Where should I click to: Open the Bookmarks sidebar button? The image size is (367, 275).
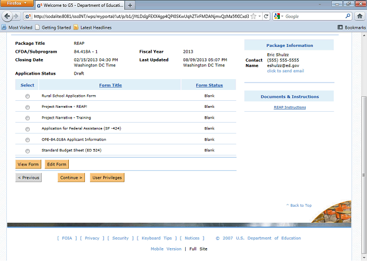[352, 27]
